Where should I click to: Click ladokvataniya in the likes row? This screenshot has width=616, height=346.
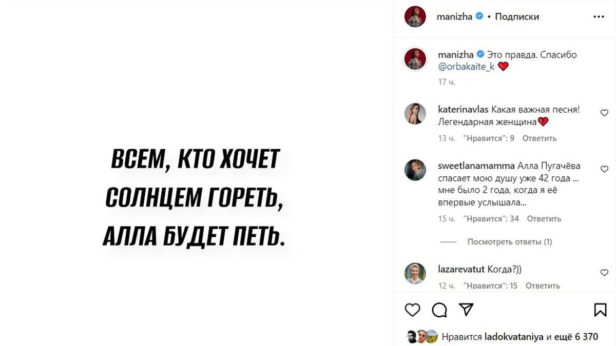[515, 336]
